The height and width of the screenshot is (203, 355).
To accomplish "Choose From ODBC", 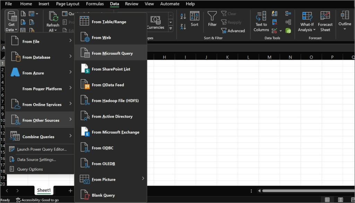I will coord(111,148).
